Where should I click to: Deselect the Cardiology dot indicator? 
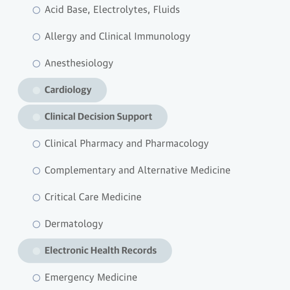(x=37, y=90)
